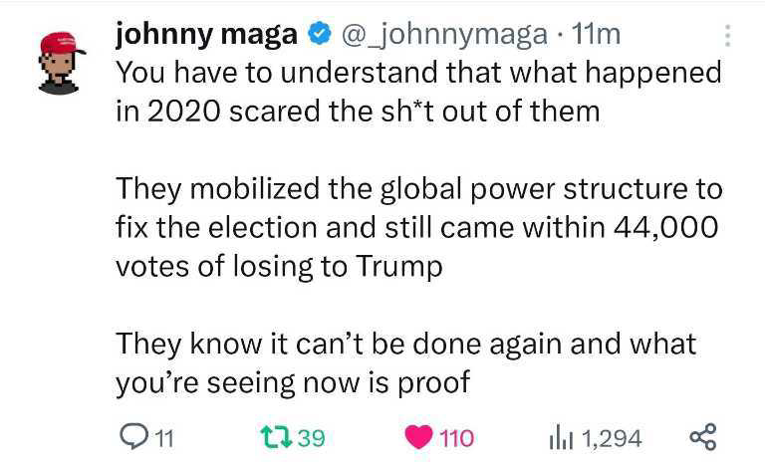Viewport: 765px width, 469px height.
Task: Click the paragraph mentioning 44,000 votes
Action: (418, 227)
